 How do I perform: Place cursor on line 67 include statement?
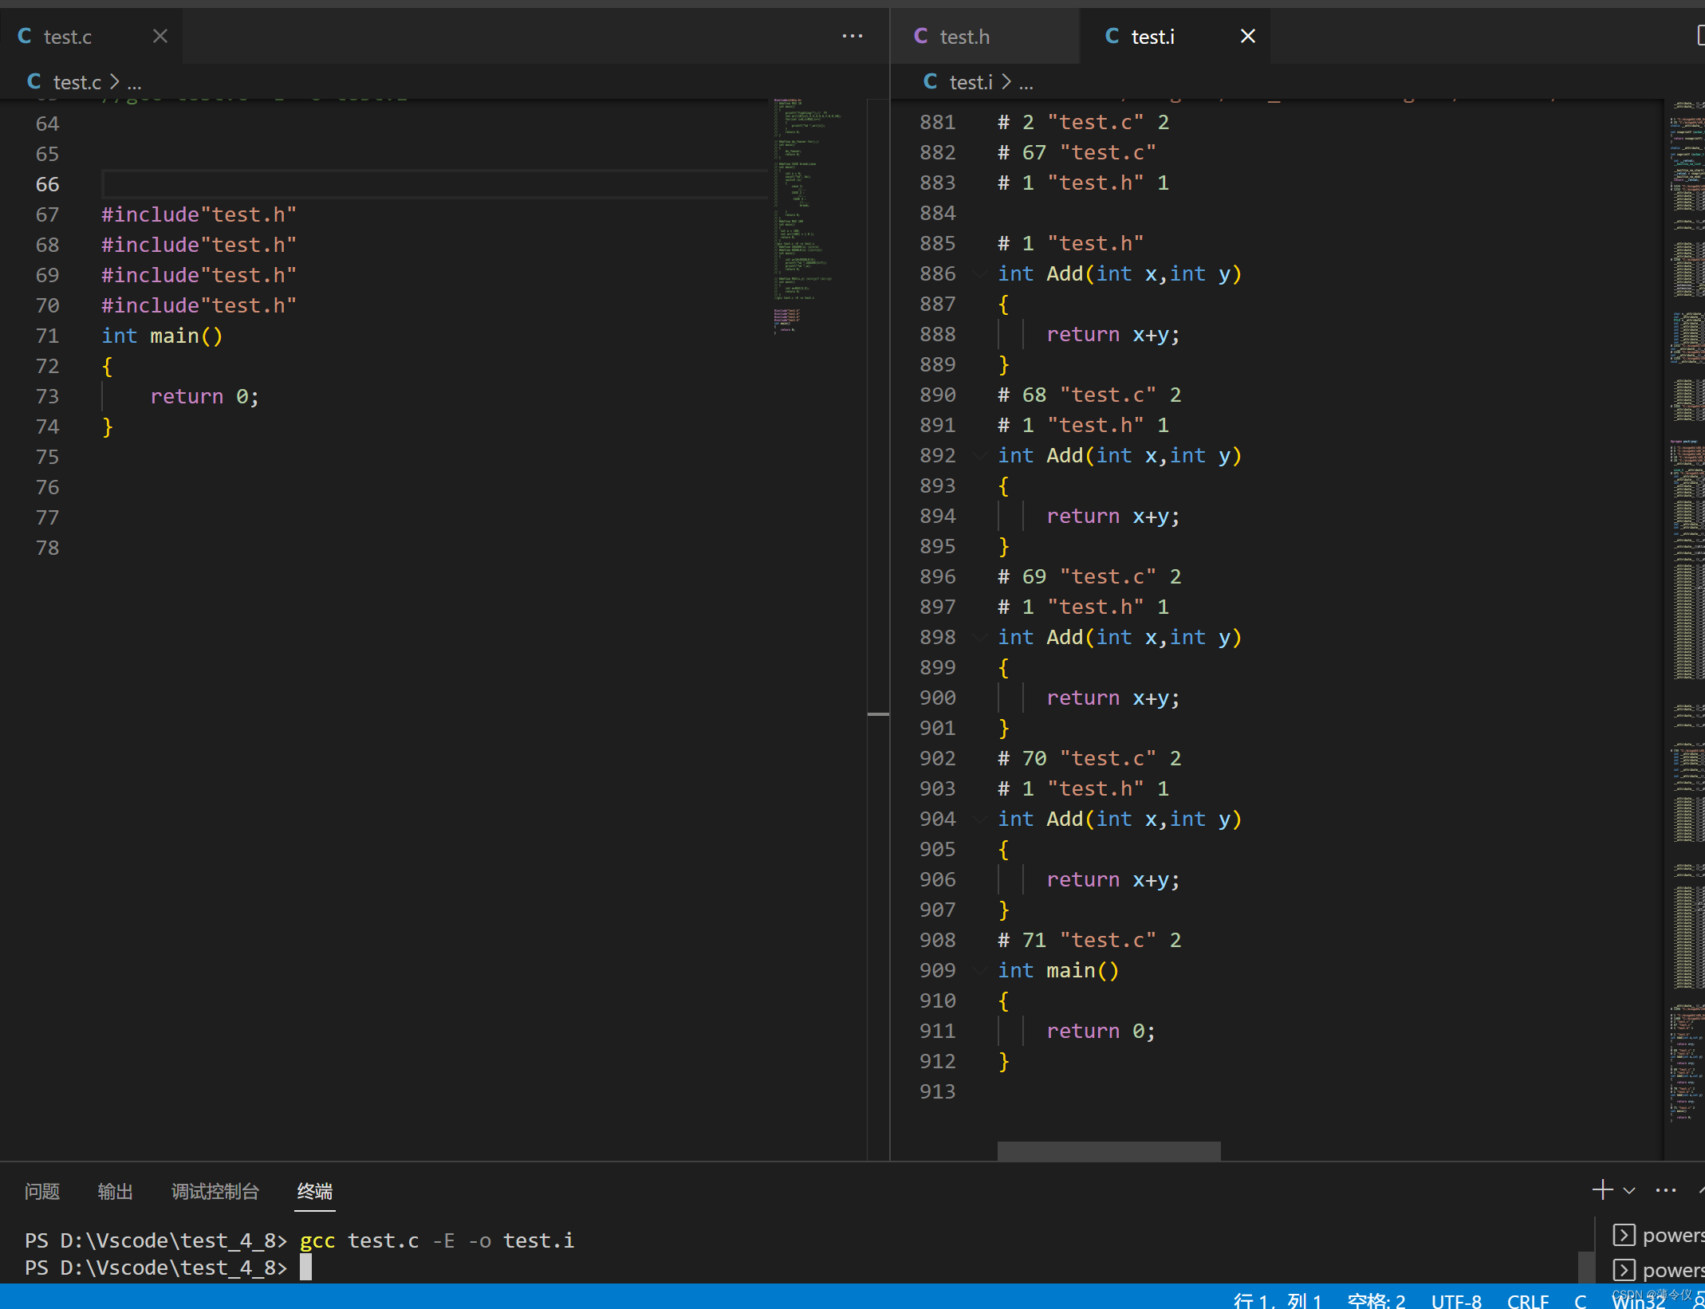[199, 214]
